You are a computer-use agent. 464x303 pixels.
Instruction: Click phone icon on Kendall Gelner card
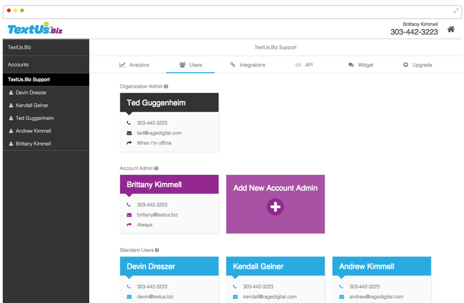(235, 287)
